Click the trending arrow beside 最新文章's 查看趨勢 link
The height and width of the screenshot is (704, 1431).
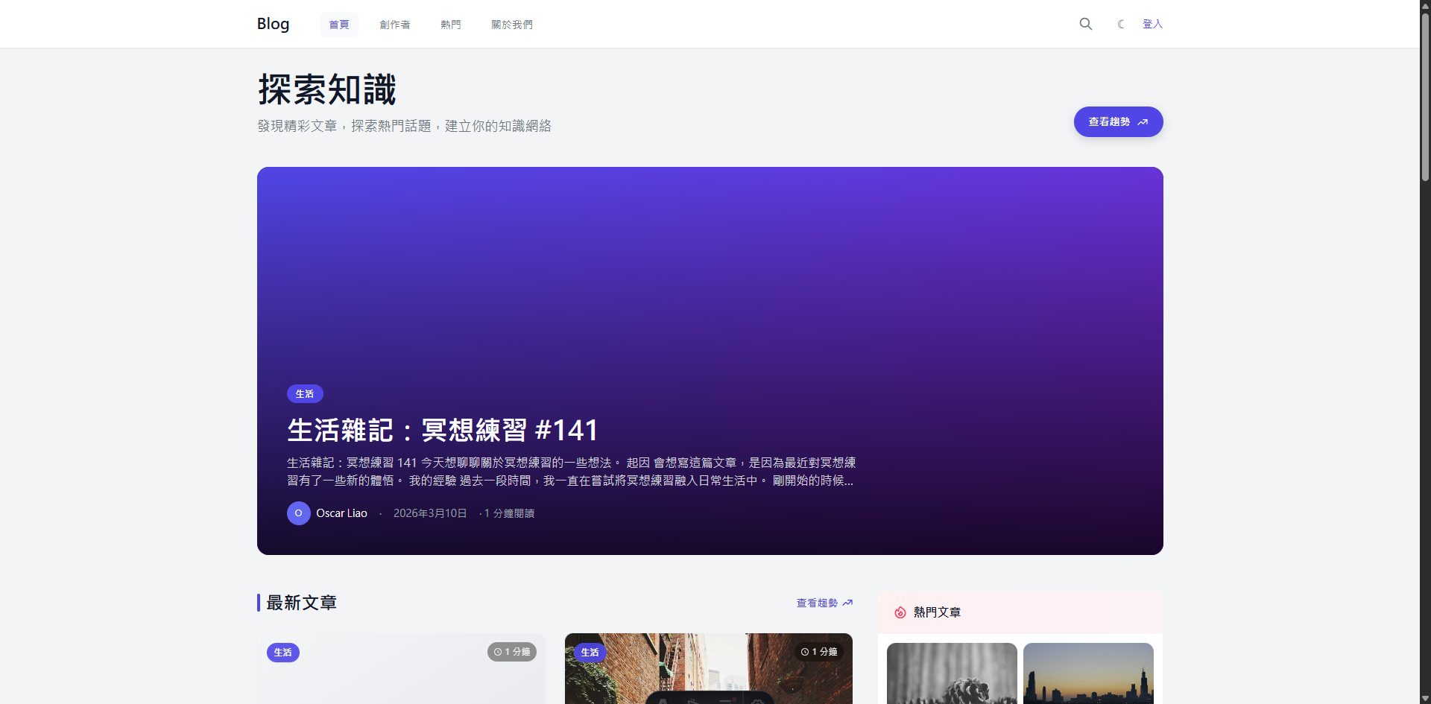pos(847,603)
